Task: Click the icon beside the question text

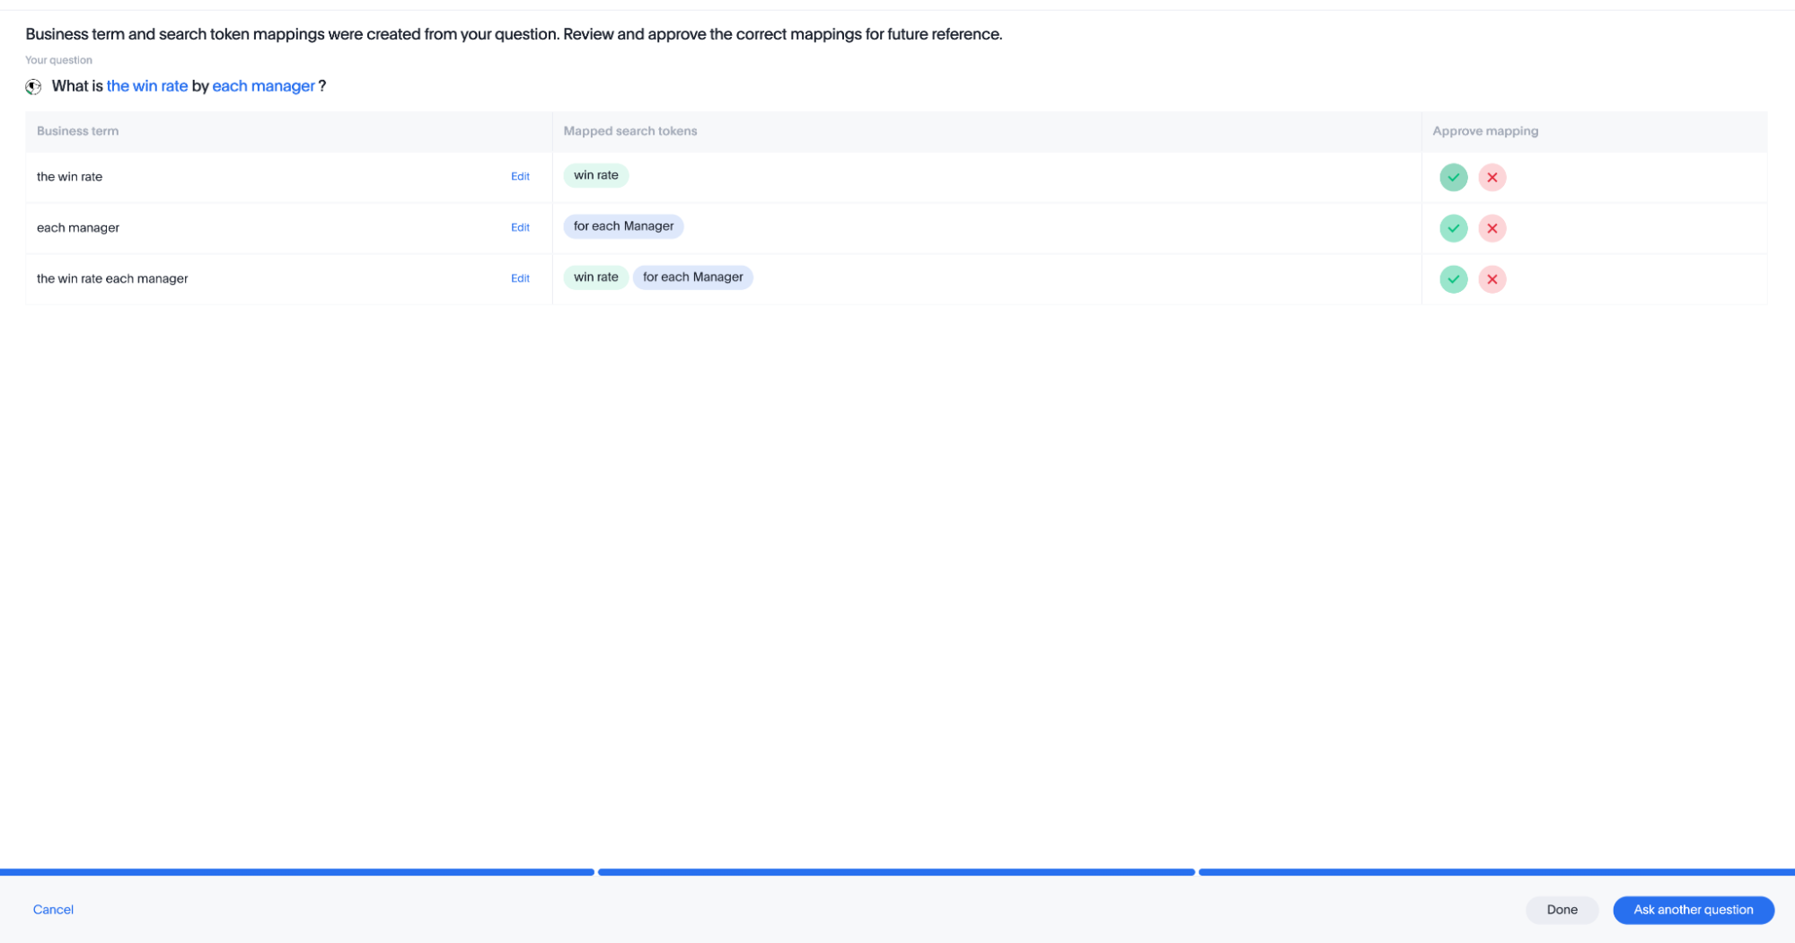Action: coord(33,86)
